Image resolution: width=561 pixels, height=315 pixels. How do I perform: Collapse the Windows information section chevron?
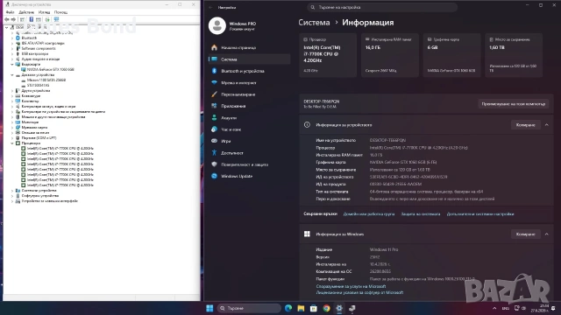546,234
